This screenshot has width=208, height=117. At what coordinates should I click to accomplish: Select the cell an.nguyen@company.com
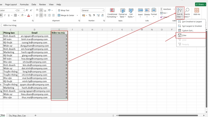[35, 36]
